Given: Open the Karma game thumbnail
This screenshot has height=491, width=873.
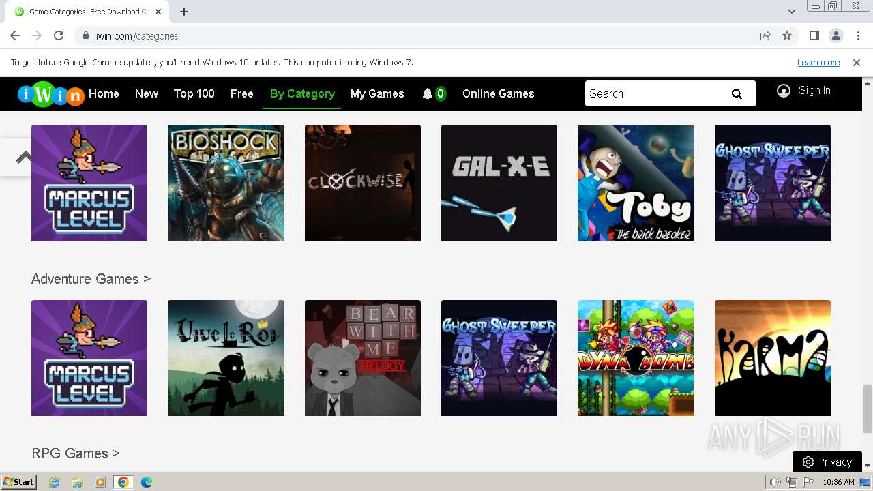Looking at the screenshot, I should pyautogui.click(x=773, y=358).
